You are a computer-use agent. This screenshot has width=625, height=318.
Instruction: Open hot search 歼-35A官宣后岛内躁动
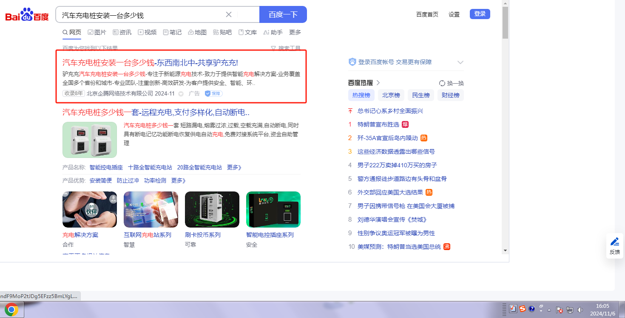[x=388, y=138]
